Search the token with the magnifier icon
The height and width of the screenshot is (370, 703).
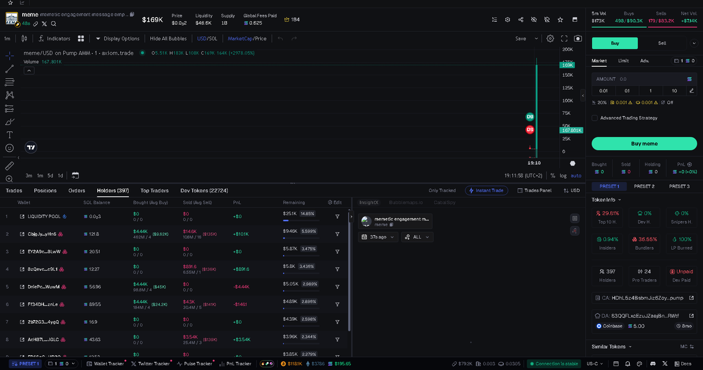53,24
